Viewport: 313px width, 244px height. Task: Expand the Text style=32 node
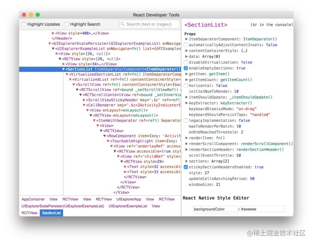point(125,167)
